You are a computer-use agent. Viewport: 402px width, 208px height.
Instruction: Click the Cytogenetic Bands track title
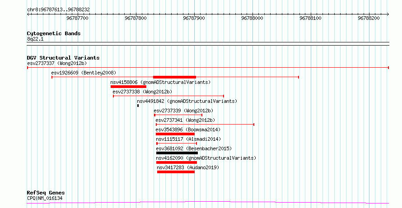(54, 33)
